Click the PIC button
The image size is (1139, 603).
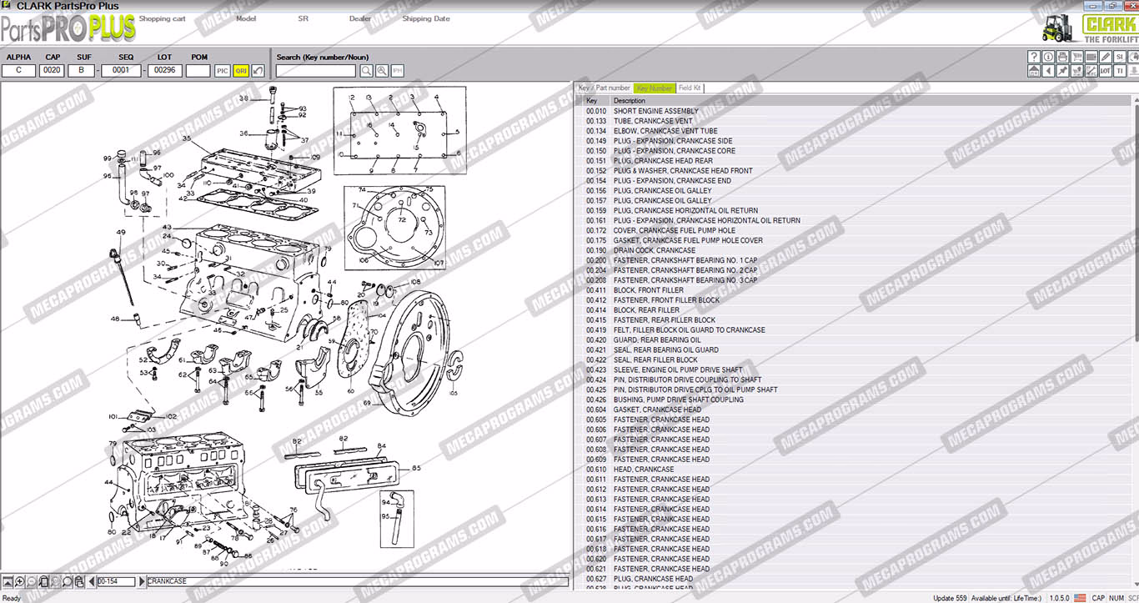(x=223, y=71)
